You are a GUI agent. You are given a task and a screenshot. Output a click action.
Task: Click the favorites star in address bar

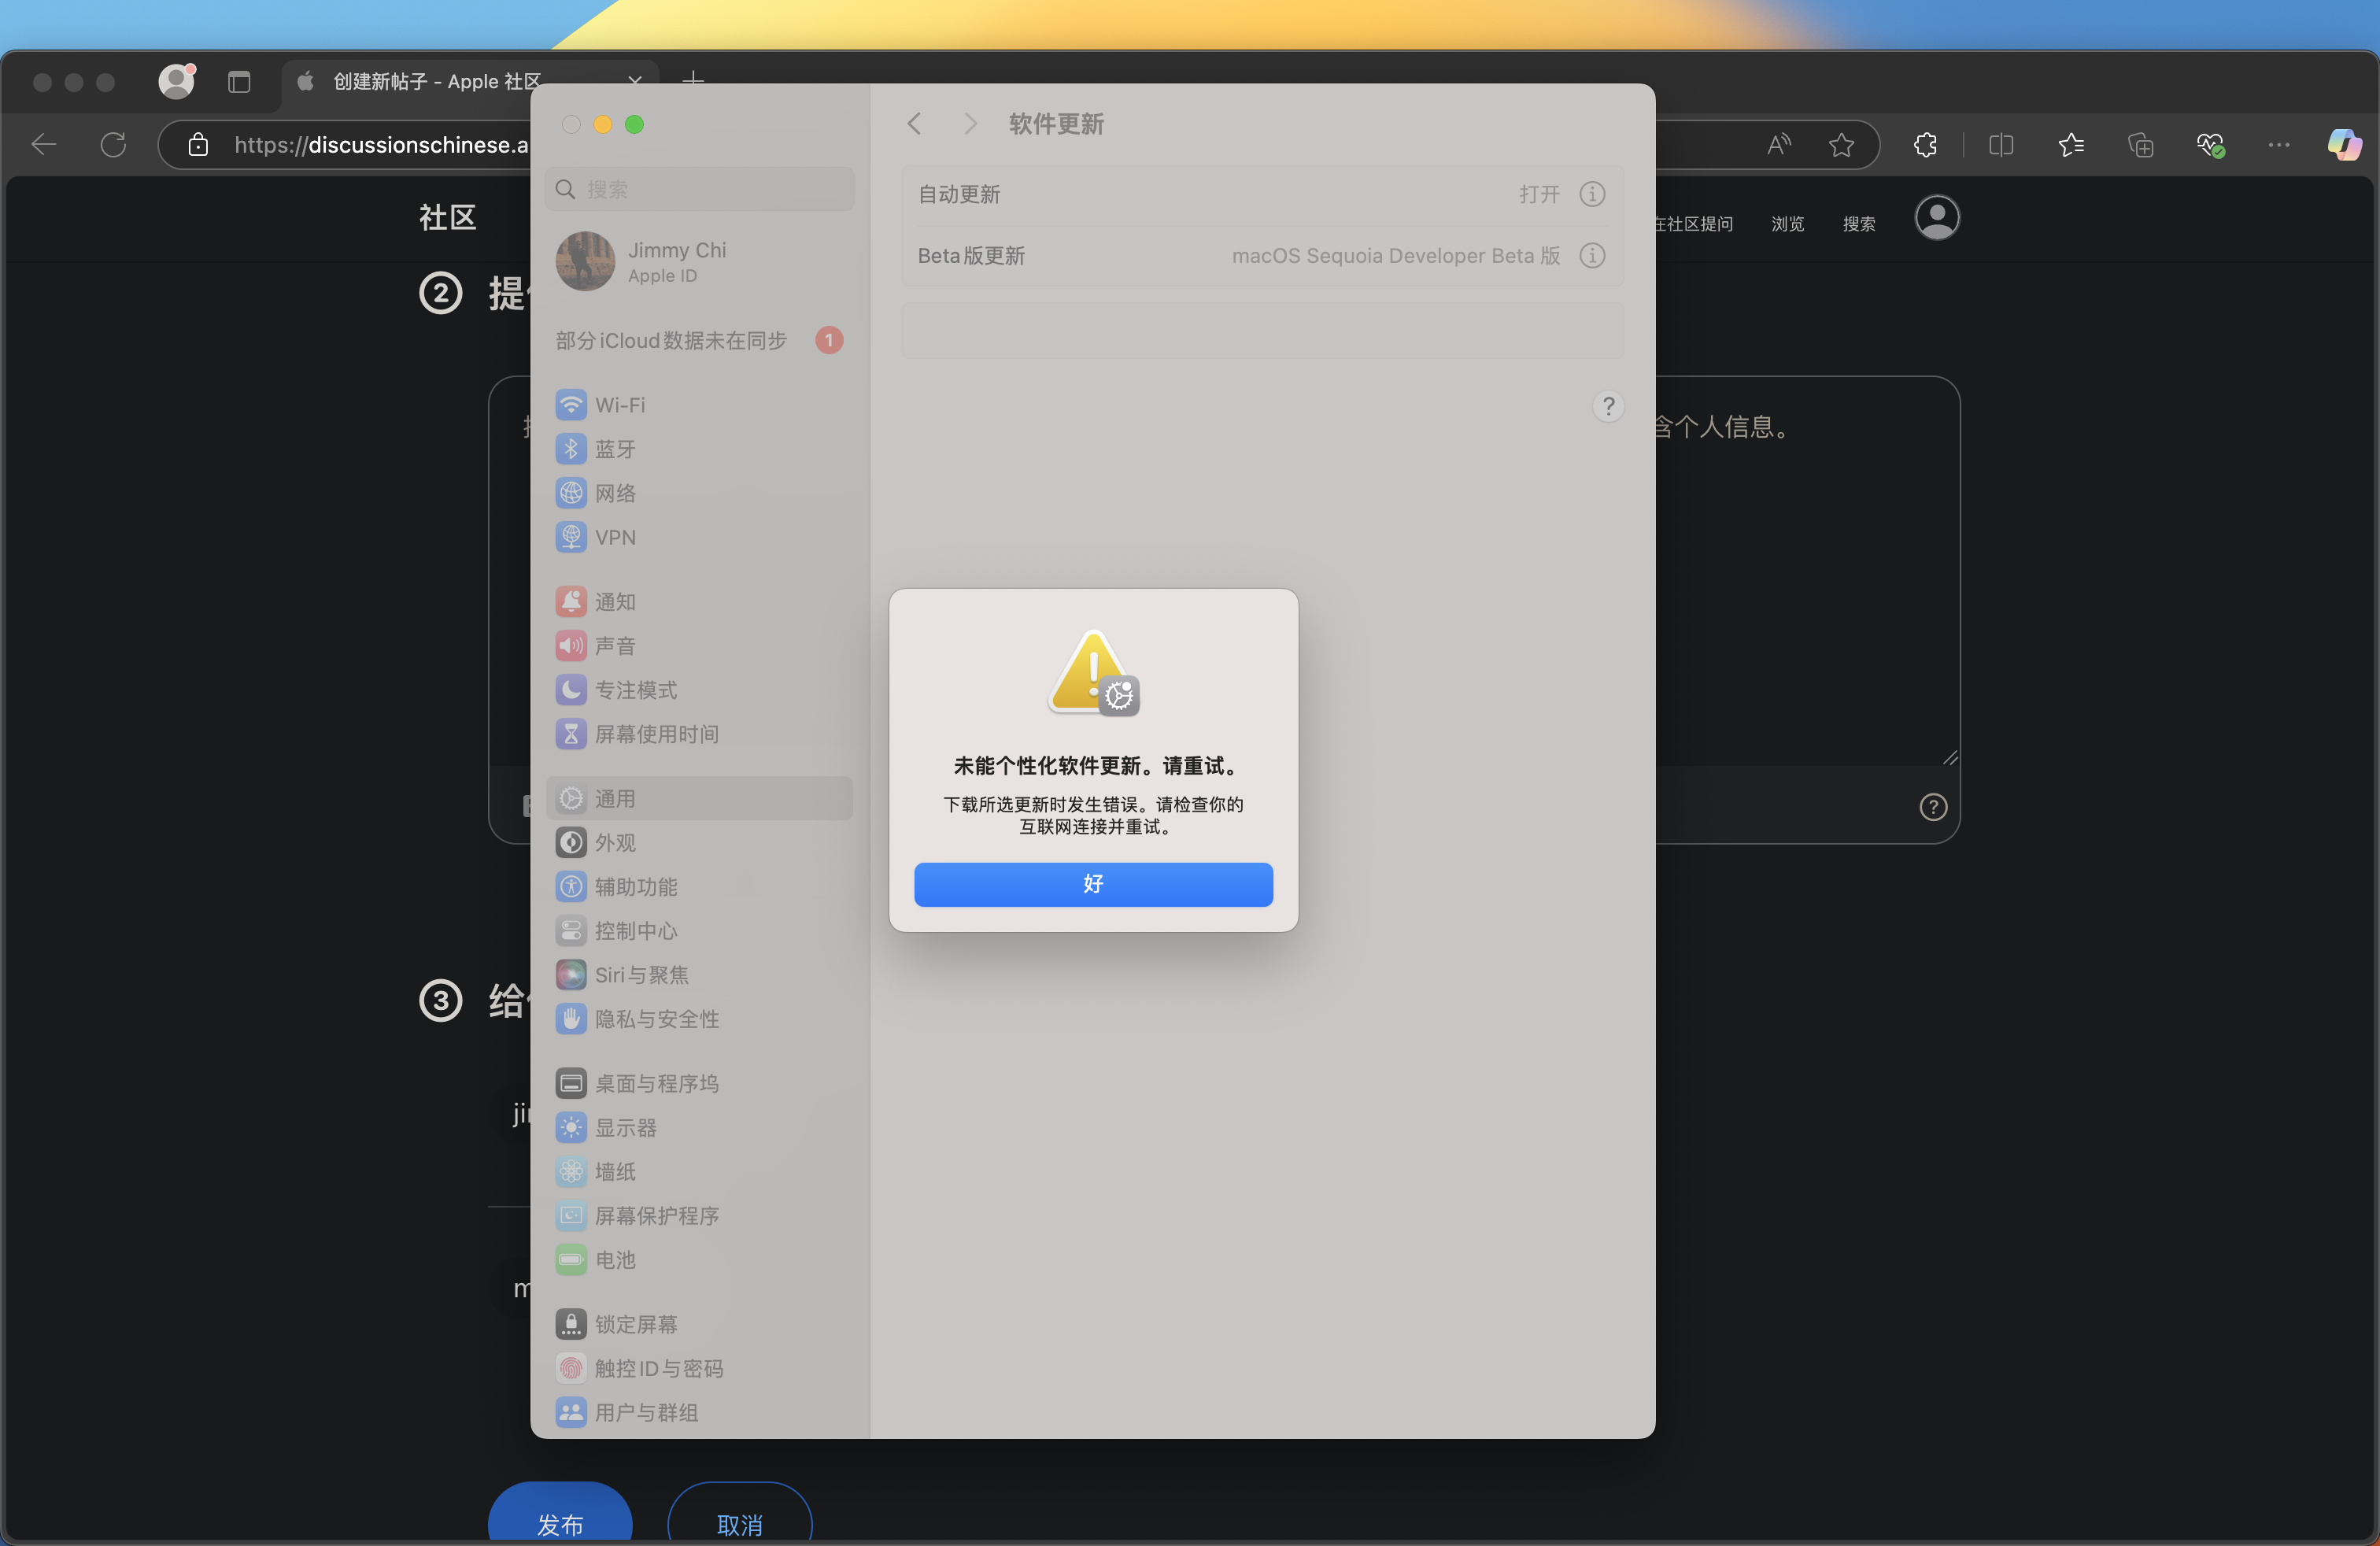coord(1841,145)
